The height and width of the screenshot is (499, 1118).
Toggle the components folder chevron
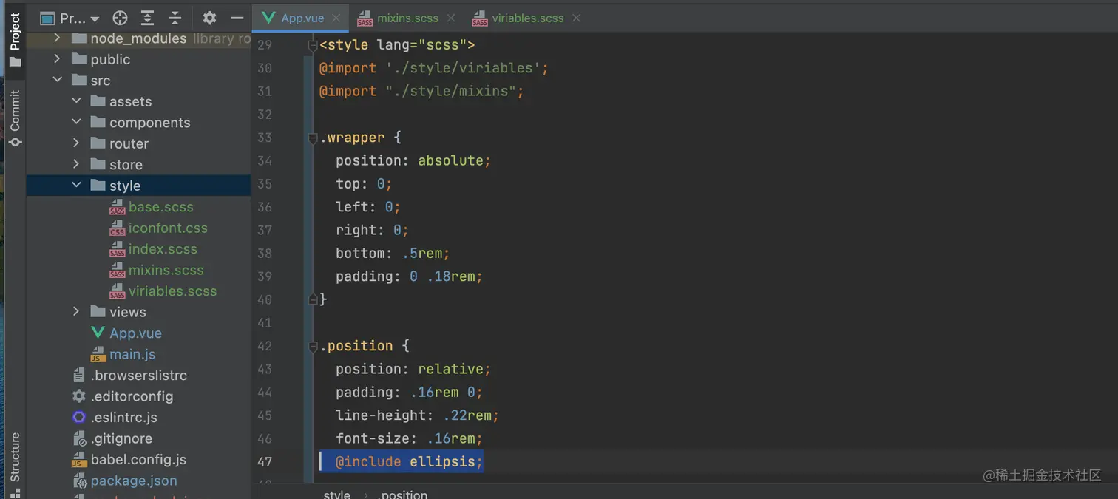pos(76,122)
